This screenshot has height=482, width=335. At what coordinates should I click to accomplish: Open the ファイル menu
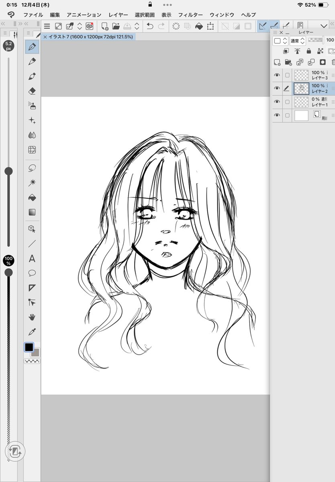pyautogui.click(x=33, y=15)
